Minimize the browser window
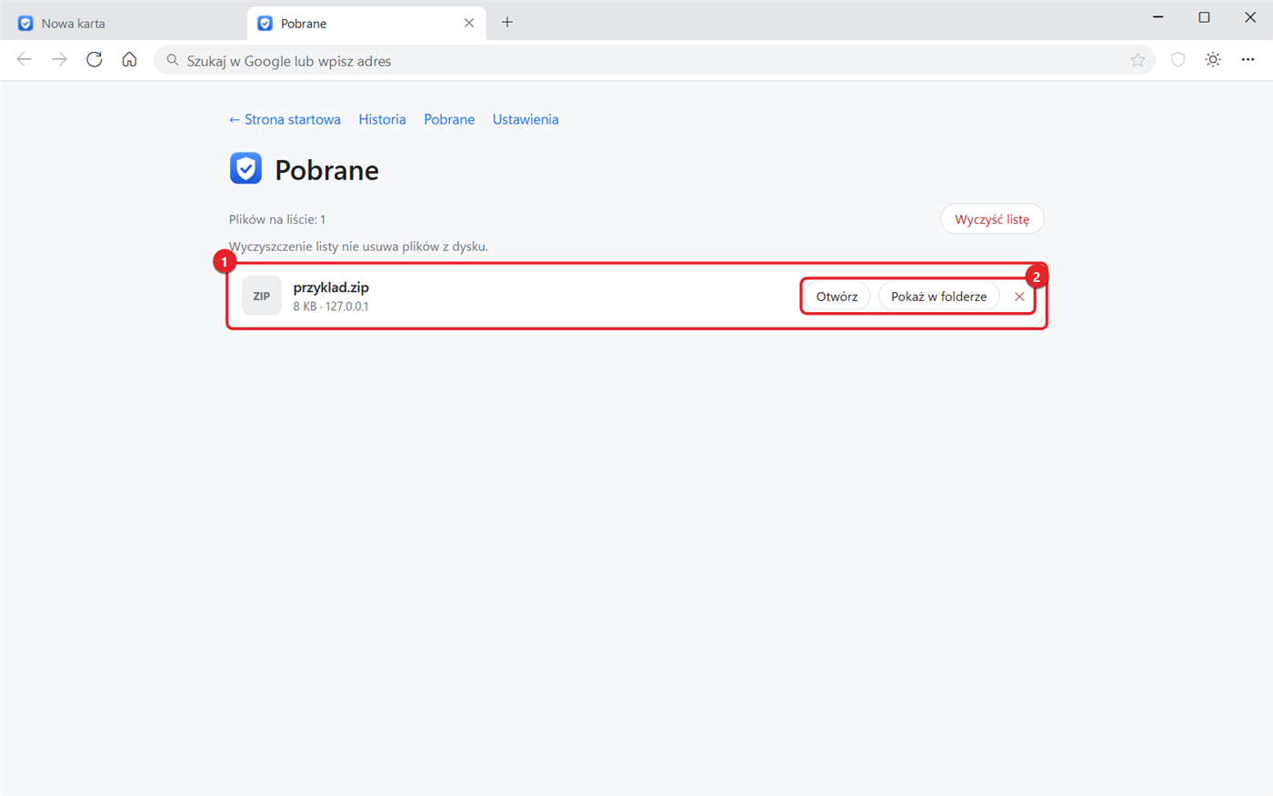The width and height of the screenshot is (1273, 796). point(1158,17)
